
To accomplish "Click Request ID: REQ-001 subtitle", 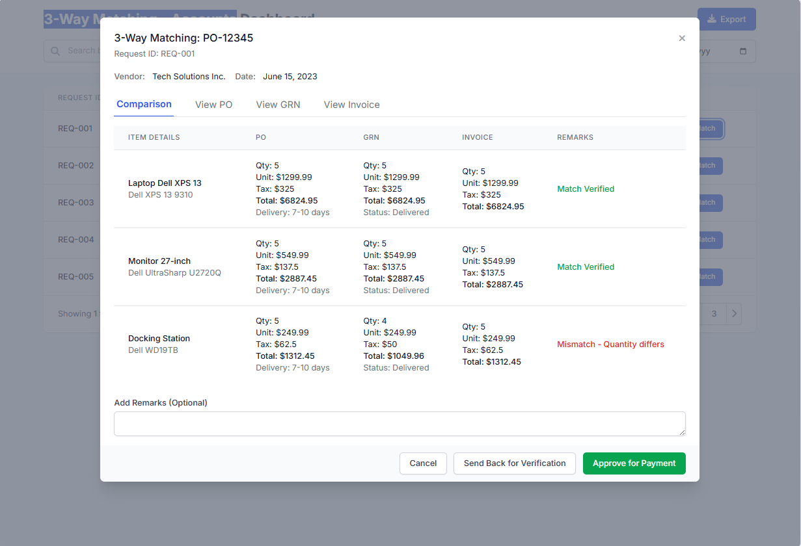I will tap(154, 54).
